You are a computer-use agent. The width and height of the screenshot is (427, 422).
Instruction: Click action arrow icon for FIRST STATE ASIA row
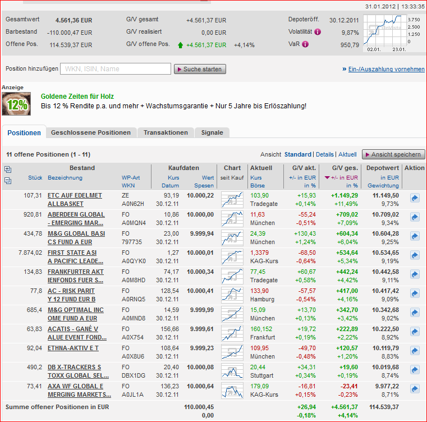(x=415, y=255)
